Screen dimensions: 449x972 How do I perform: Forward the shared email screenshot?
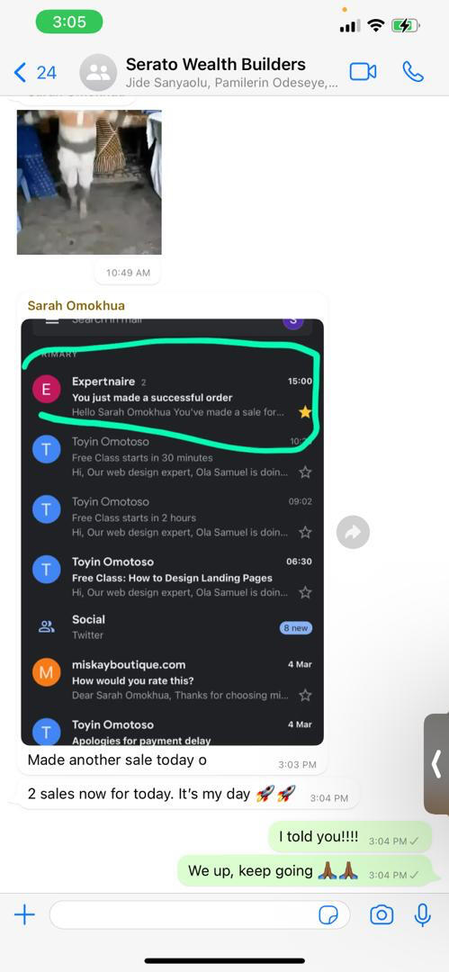click(x=353, y=533)
